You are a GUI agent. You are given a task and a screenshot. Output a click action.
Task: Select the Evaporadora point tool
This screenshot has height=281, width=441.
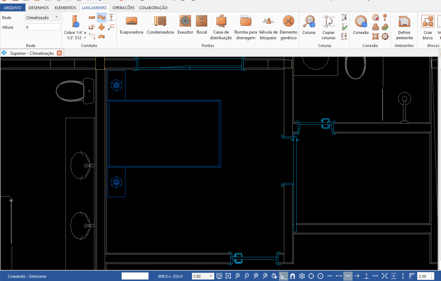click(x=131, y=25)
